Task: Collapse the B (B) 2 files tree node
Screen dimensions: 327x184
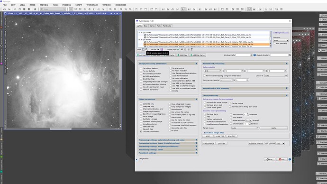Action: [139, 33]
